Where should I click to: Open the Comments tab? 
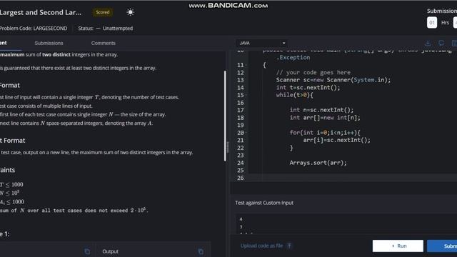click(103, 43)
